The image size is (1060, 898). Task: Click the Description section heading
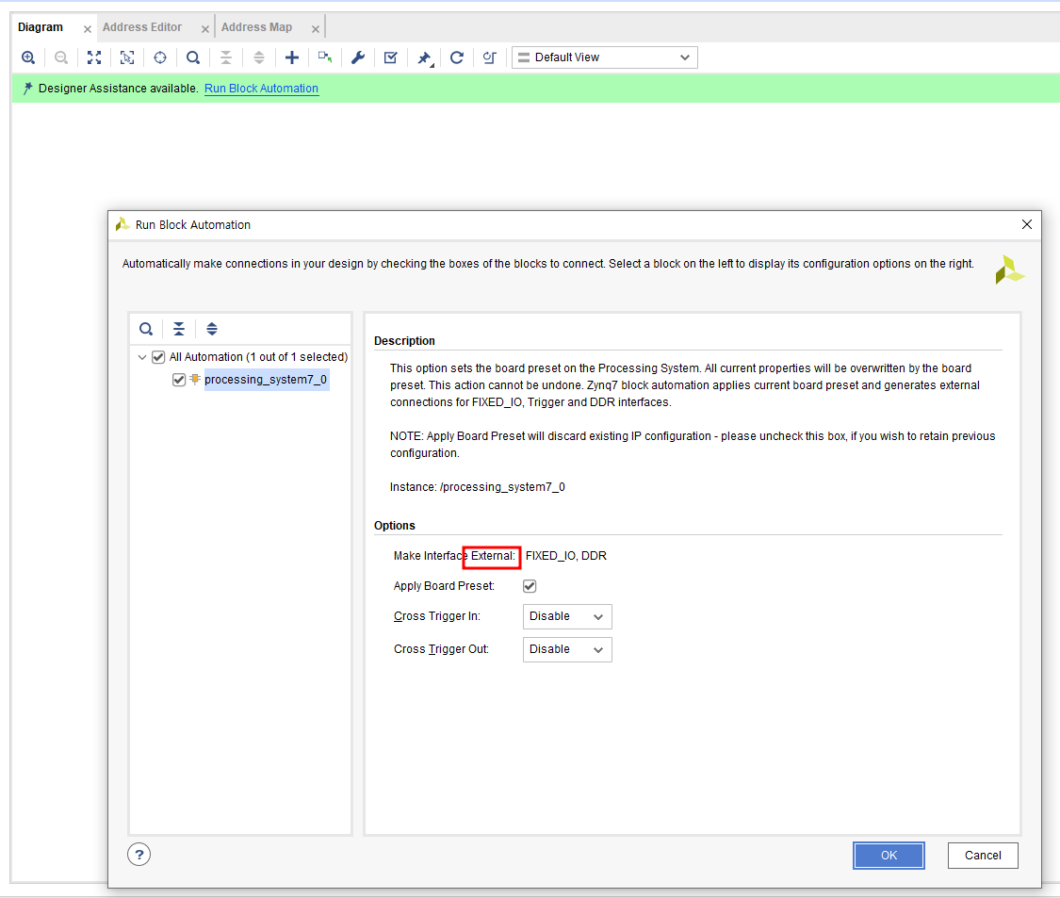coord(404,341)
